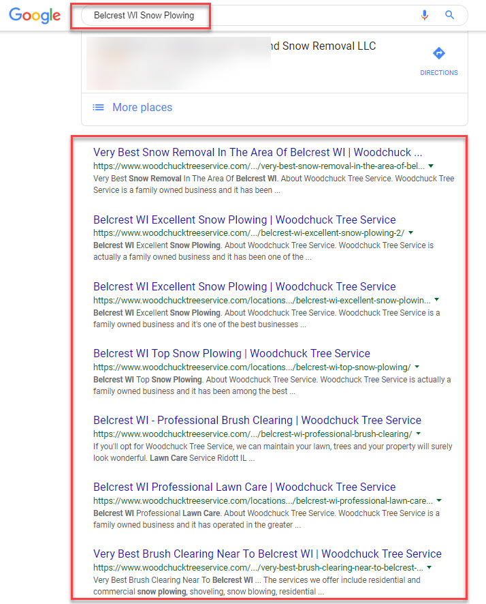Click the blurred business listing image
This screenshot has height=604, width=486.
coord(178,63)
